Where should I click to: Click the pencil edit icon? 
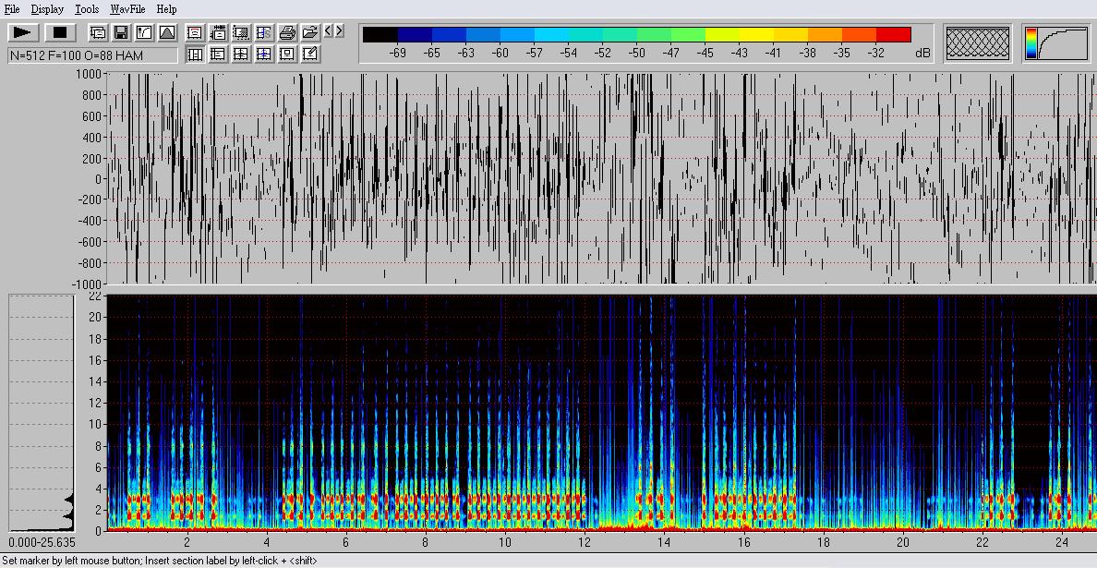[310, 54]
